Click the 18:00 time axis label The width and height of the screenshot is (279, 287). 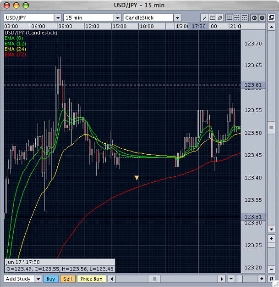pos(147,26)
